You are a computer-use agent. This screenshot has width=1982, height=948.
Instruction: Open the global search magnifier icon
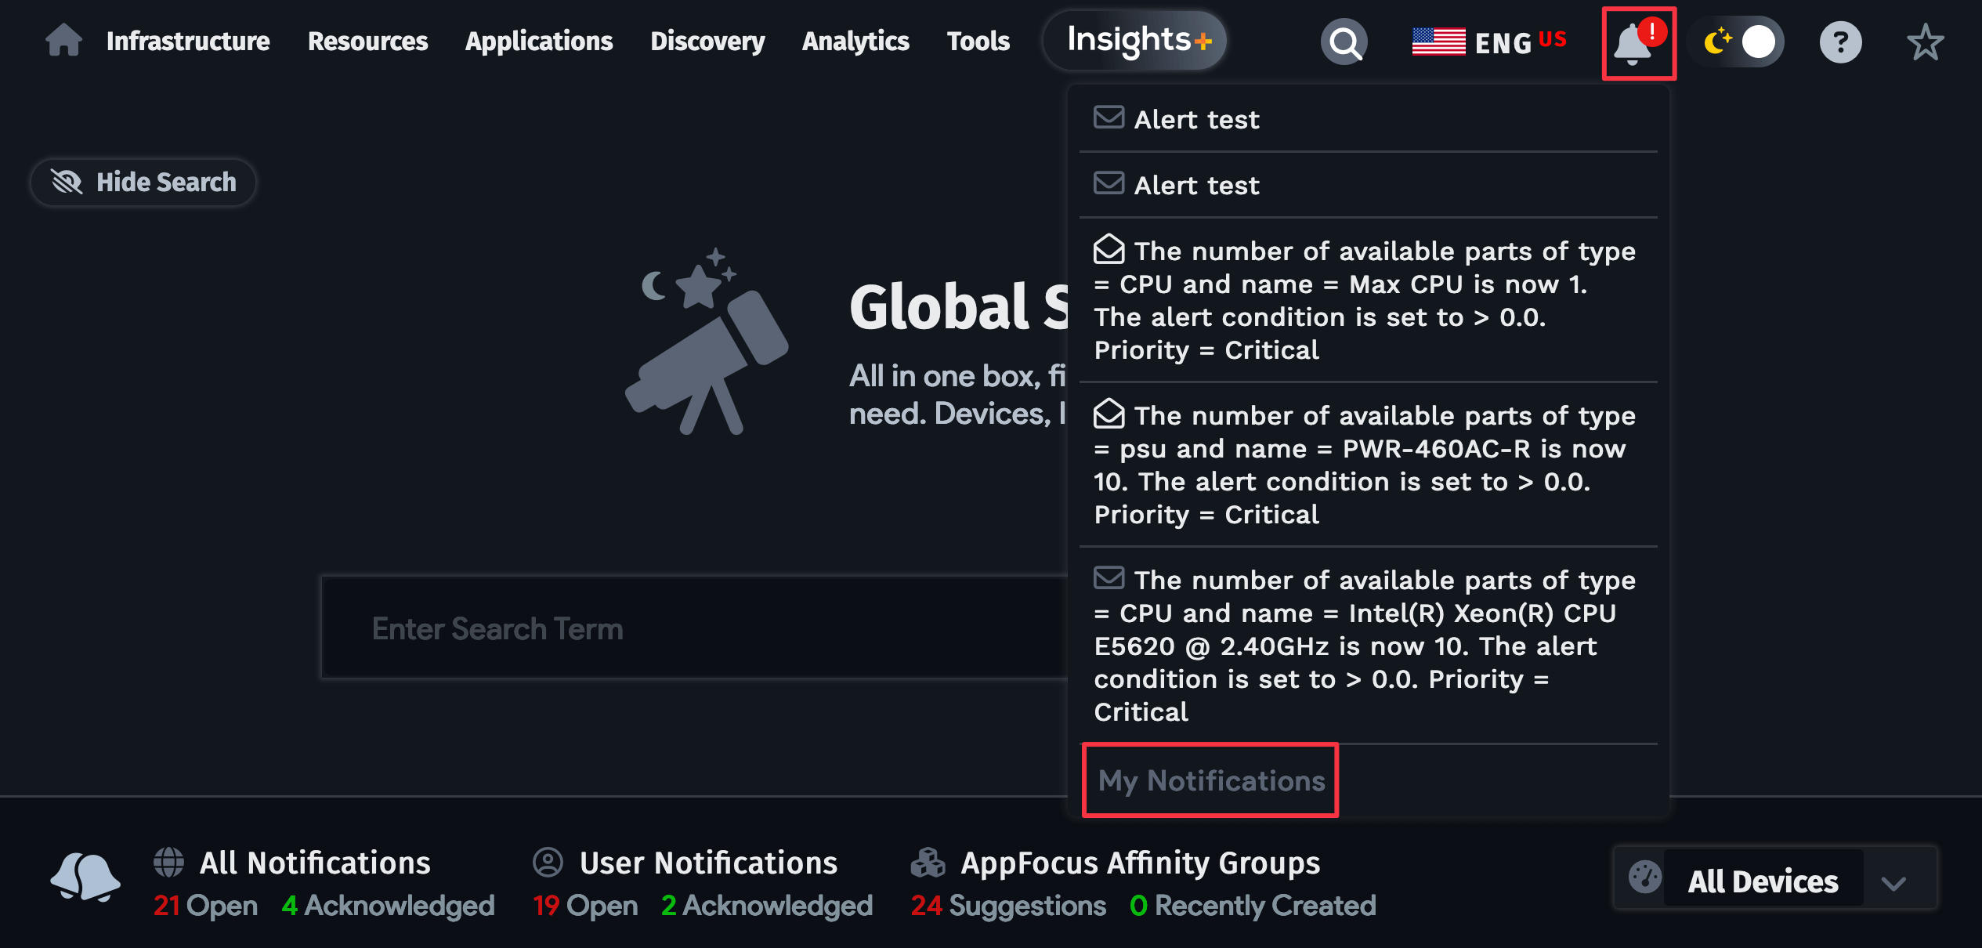[1344, 42]
